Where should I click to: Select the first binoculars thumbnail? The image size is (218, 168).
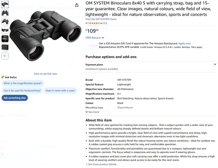(x=5, y=5)
